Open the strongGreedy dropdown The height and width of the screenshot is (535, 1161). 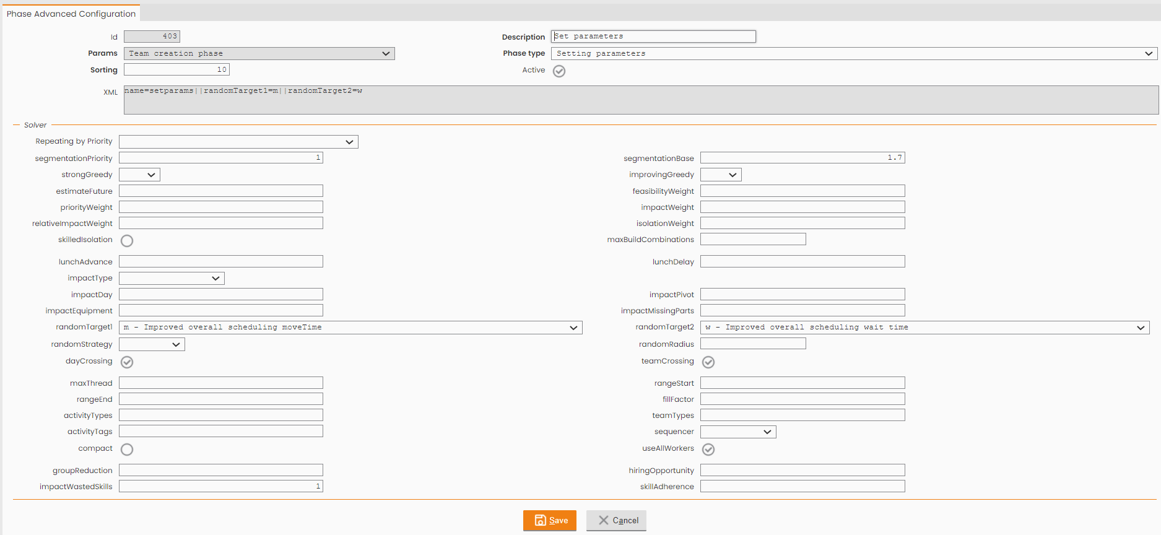[139, 175]
